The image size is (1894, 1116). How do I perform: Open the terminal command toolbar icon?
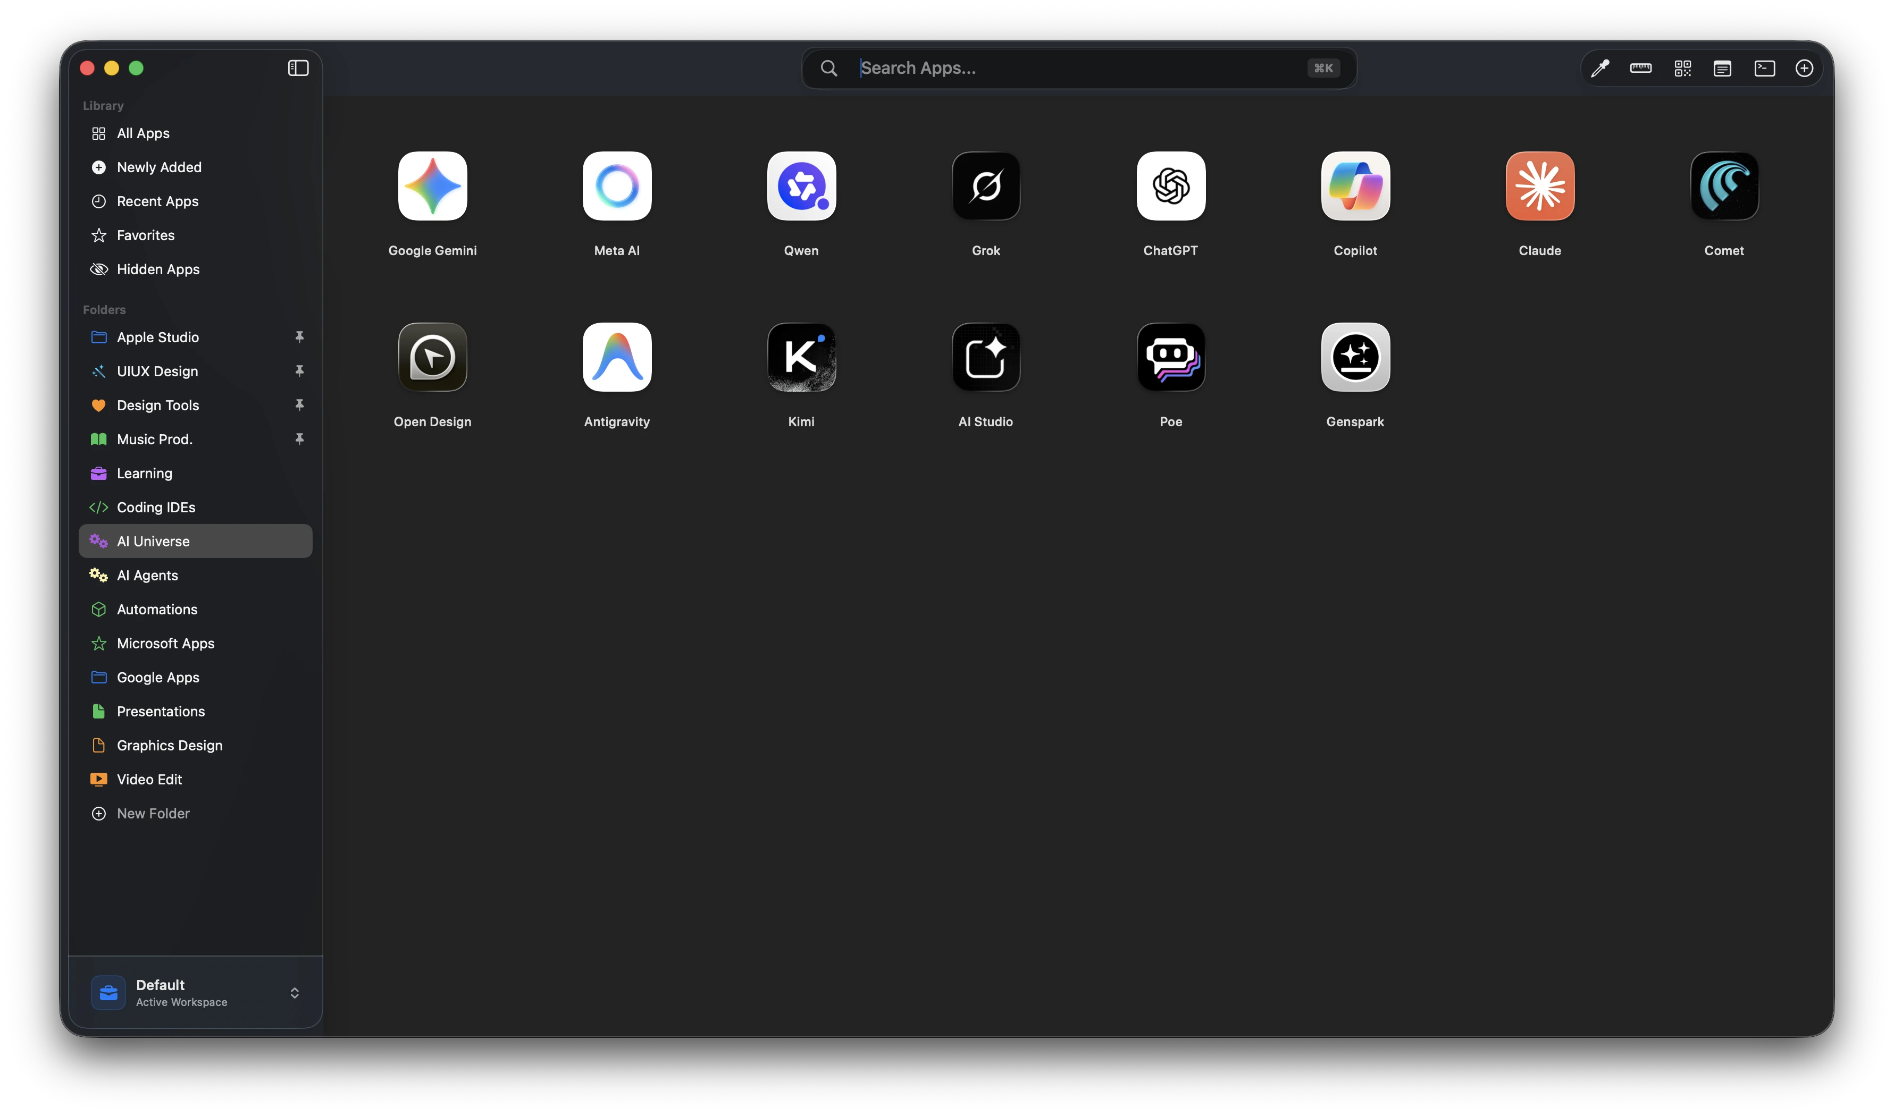1765,69
